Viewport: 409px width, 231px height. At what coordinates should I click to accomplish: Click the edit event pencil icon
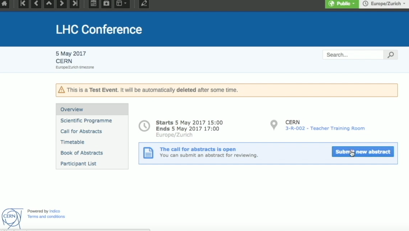(144, 4)
